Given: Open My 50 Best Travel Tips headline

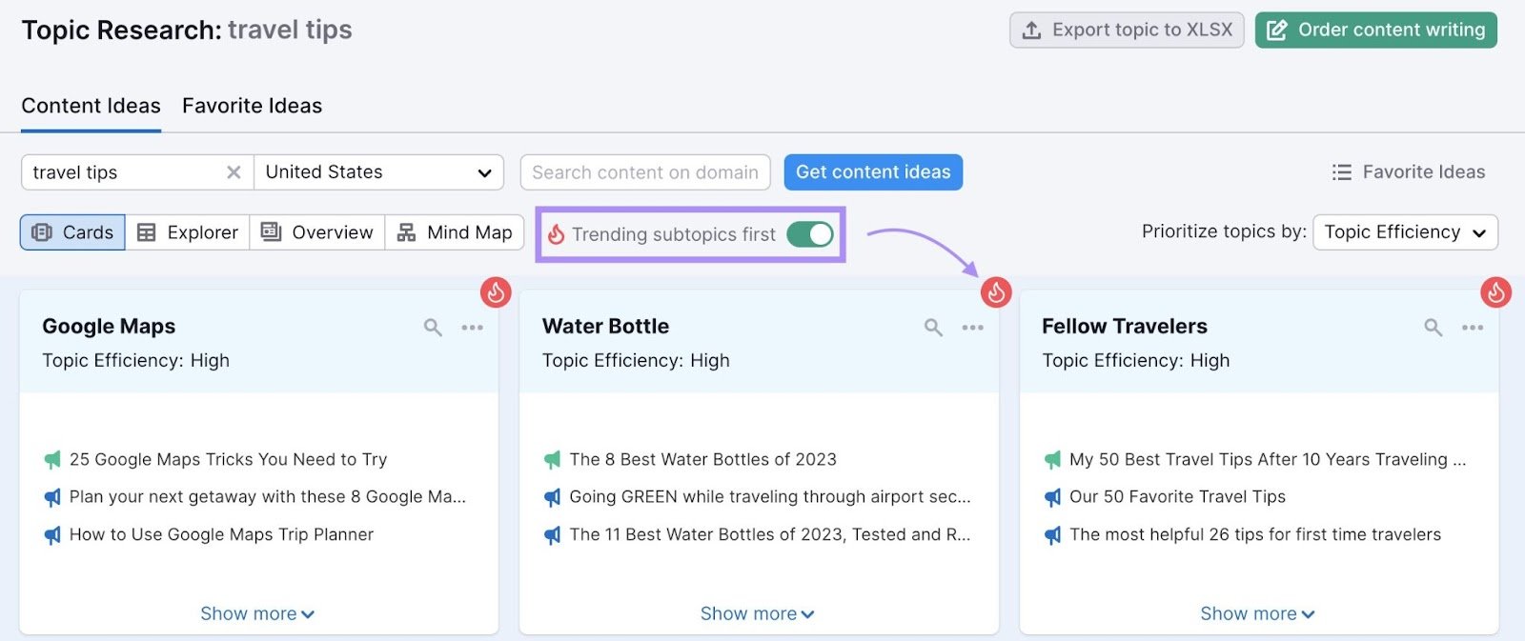Looking at the screenshot, I should tap(1268, 460).
